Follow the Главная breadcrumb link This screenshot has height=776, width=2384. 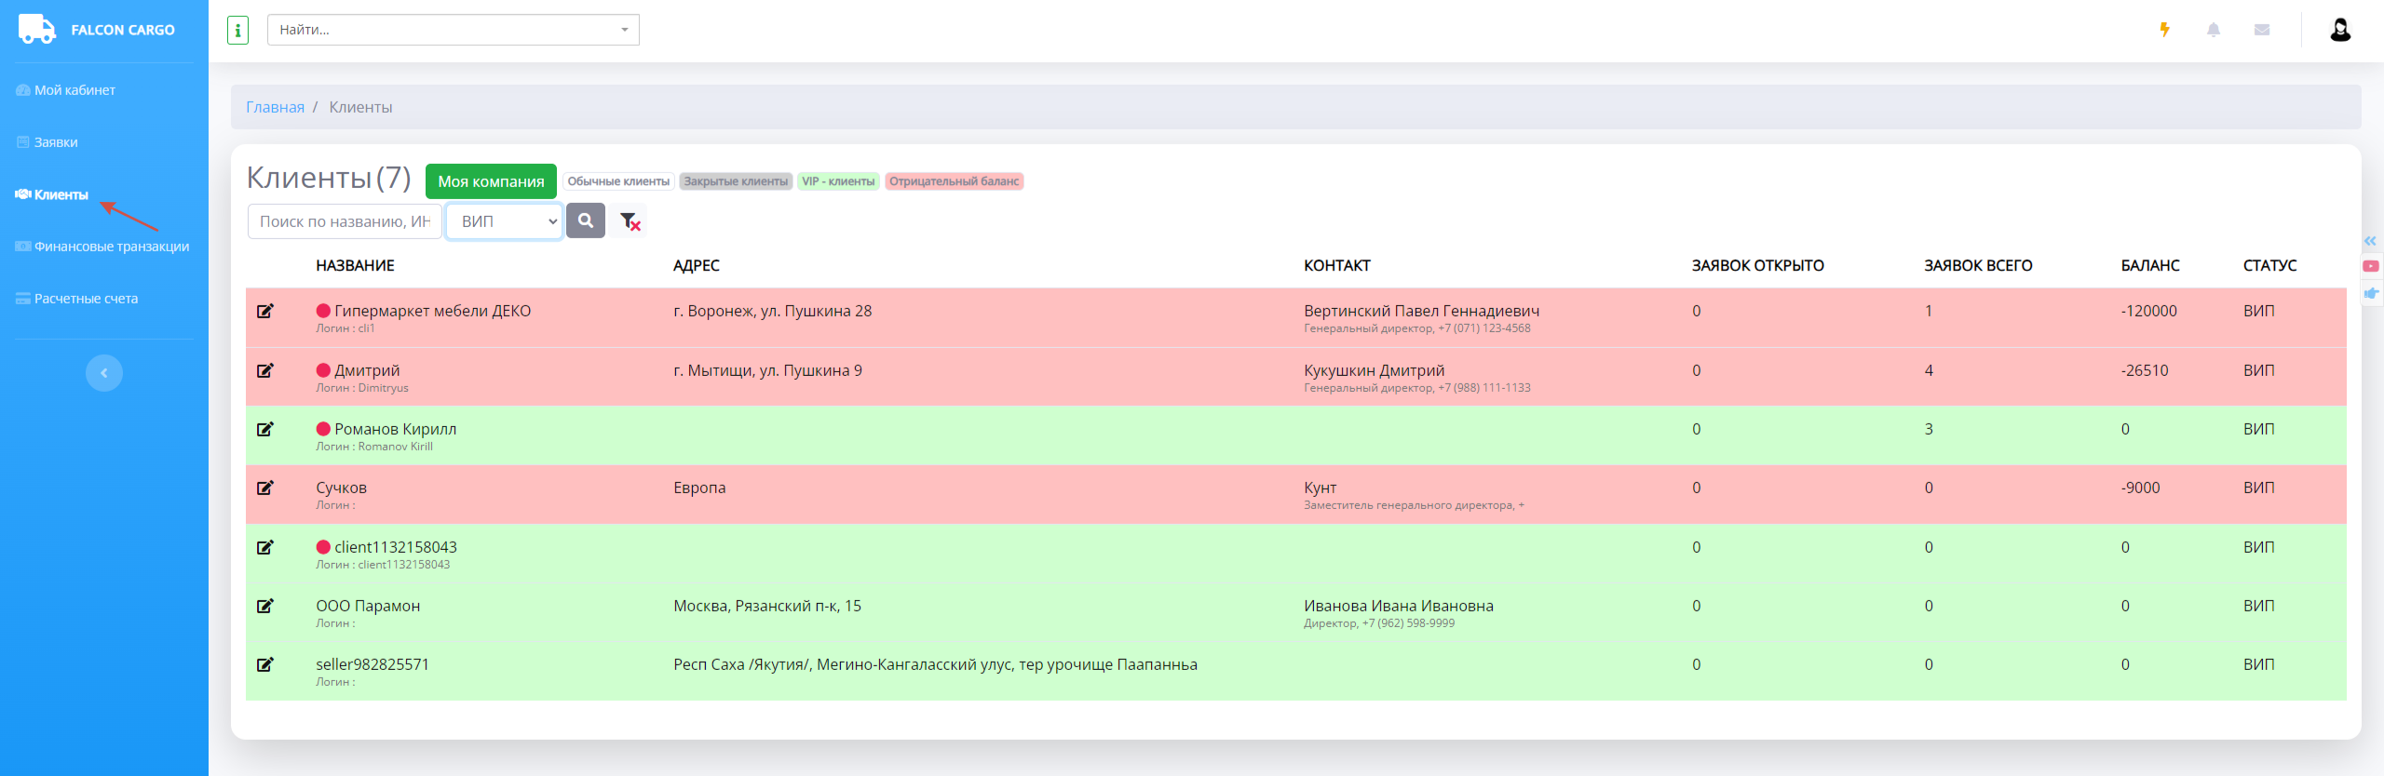275,107
